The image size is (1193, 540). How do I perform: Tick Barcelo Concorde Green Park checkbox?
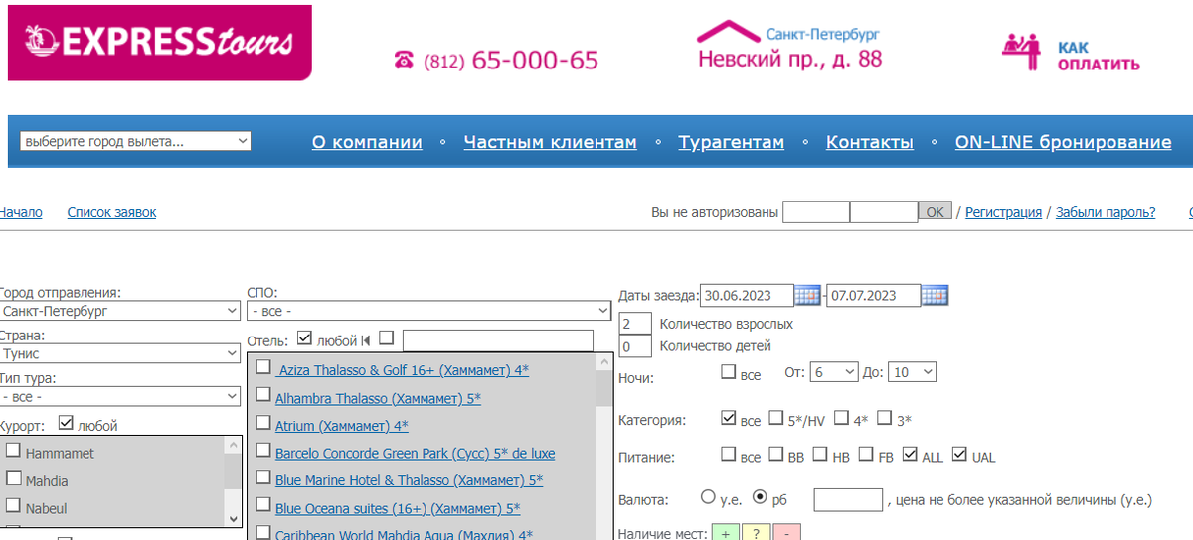(x=263, y=451)
